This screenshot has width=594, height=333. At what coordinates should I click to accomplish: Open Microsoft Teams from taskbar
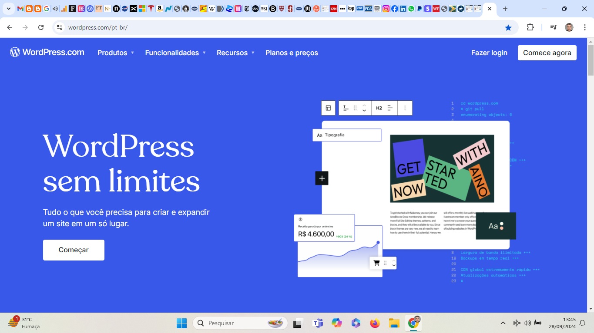(318, 323)
